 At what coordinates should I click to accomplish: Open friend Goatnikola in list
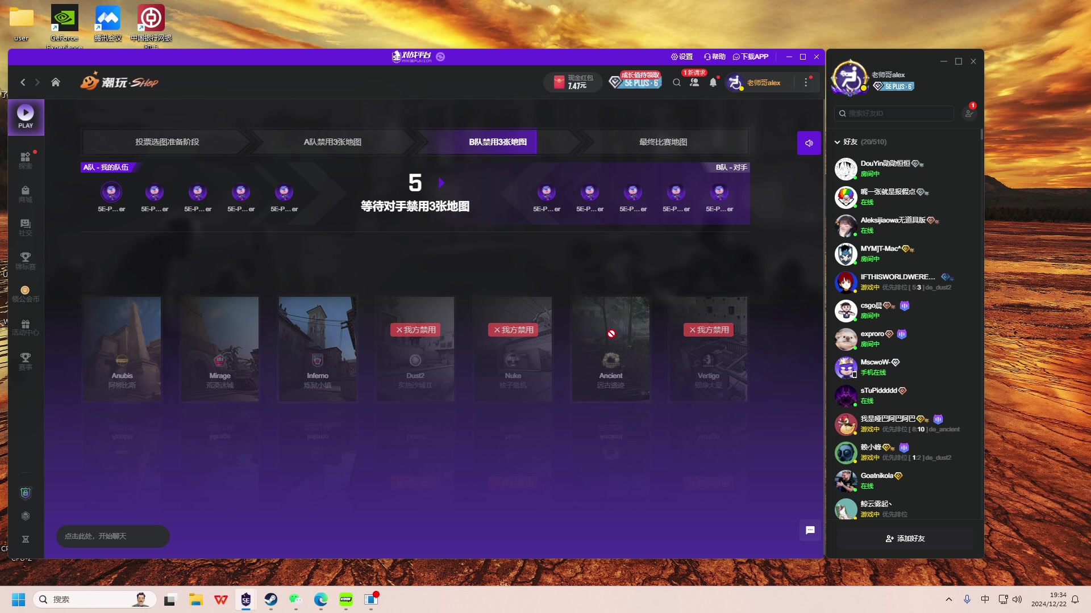[x=903, y=481]
